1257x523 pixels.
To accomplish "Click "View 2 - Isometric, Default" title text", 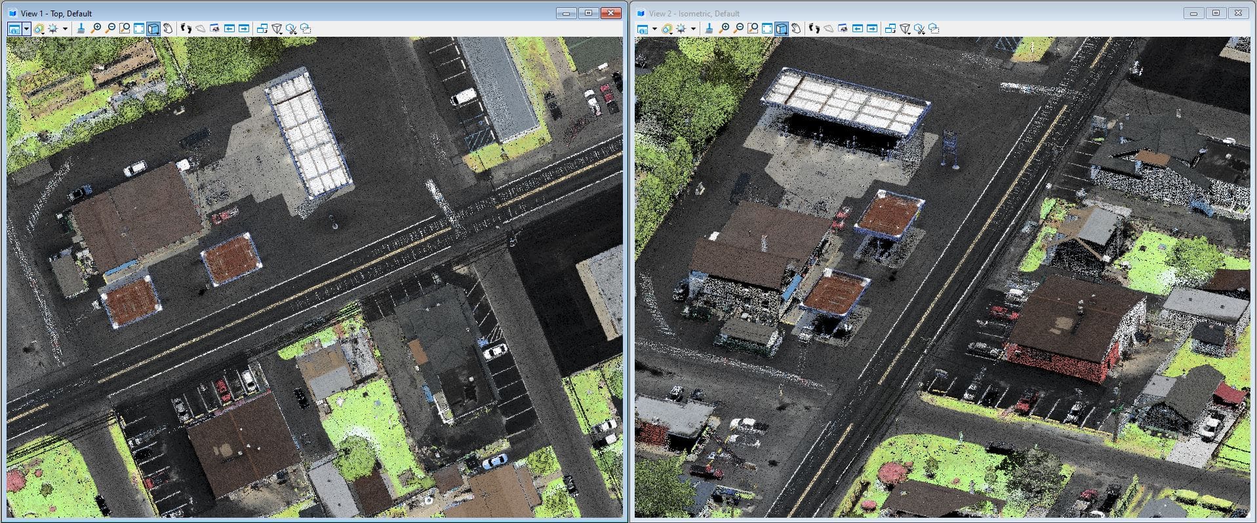I will (x=694, y=13).
